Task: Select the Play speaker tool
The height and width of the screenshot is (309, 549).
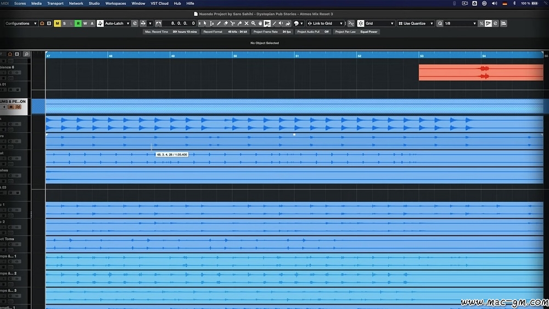Action: click(281, 24)
